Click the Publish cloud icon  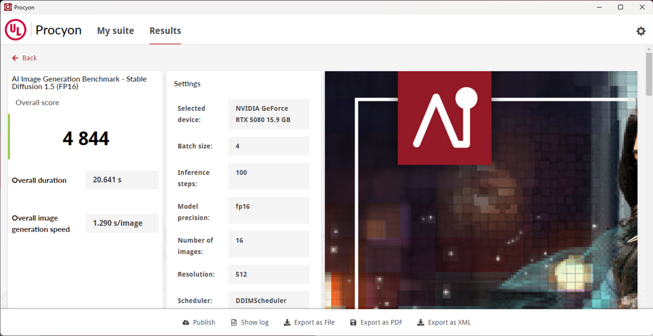pyautogui.click(x=186, y=322)
